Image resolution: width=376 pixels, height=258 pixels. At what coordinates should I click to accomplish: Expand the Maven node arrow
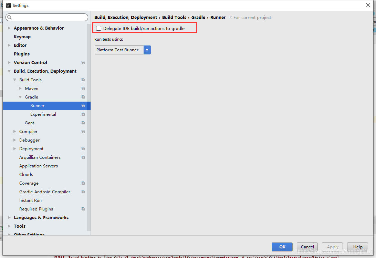point(20,88)
